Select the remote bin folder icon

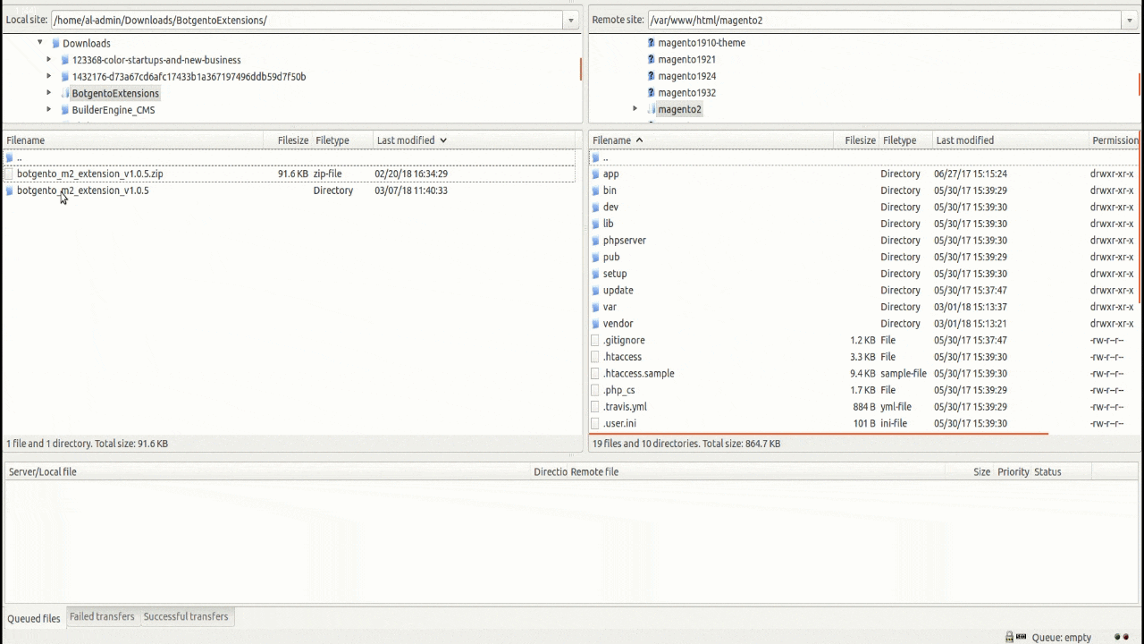point(595,191)
